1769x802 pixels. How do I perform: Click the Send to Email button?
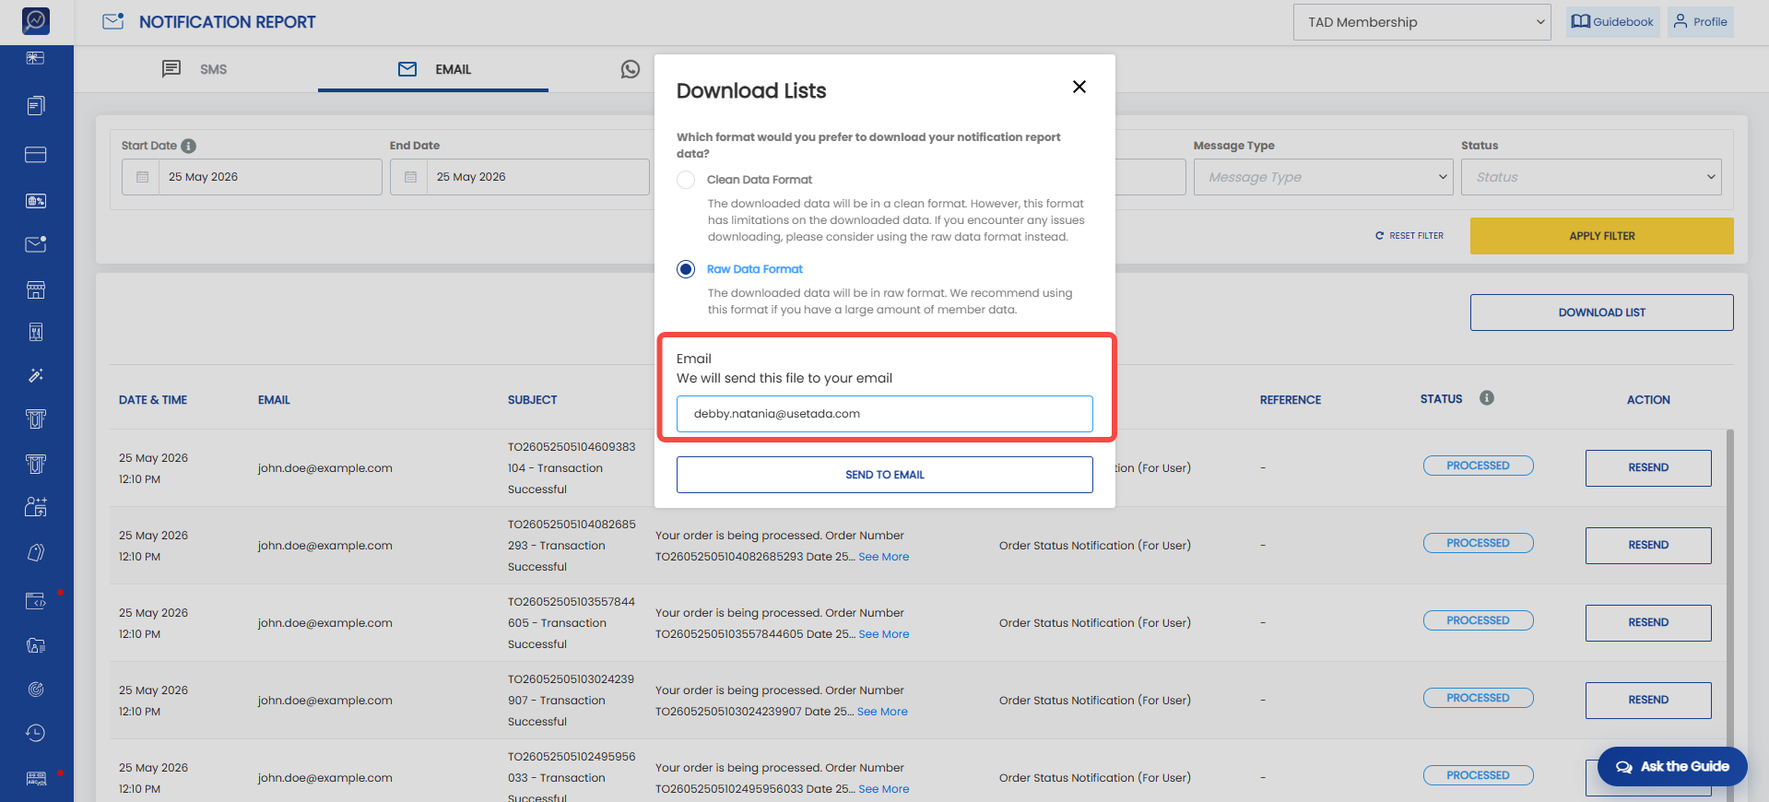coord(885,475)
